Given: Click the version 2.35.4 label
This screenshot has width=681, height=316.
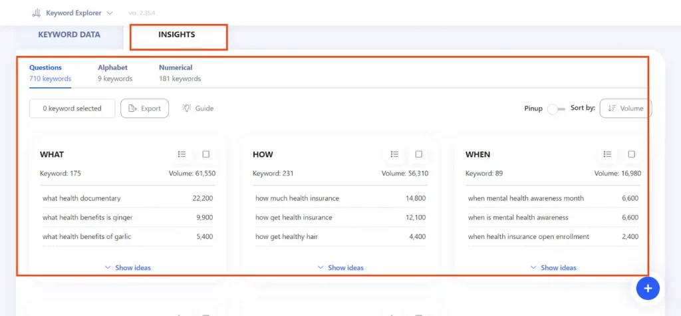Looking at the screenshot, I should (142, 13).
